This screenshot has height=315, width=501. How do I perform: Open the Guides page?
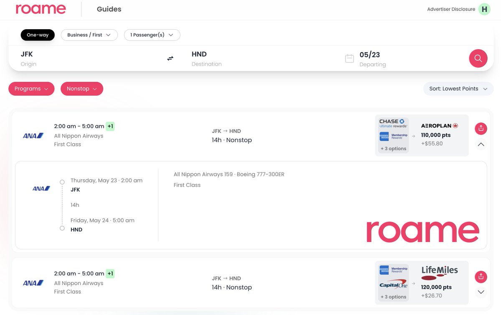coord(109,9)
